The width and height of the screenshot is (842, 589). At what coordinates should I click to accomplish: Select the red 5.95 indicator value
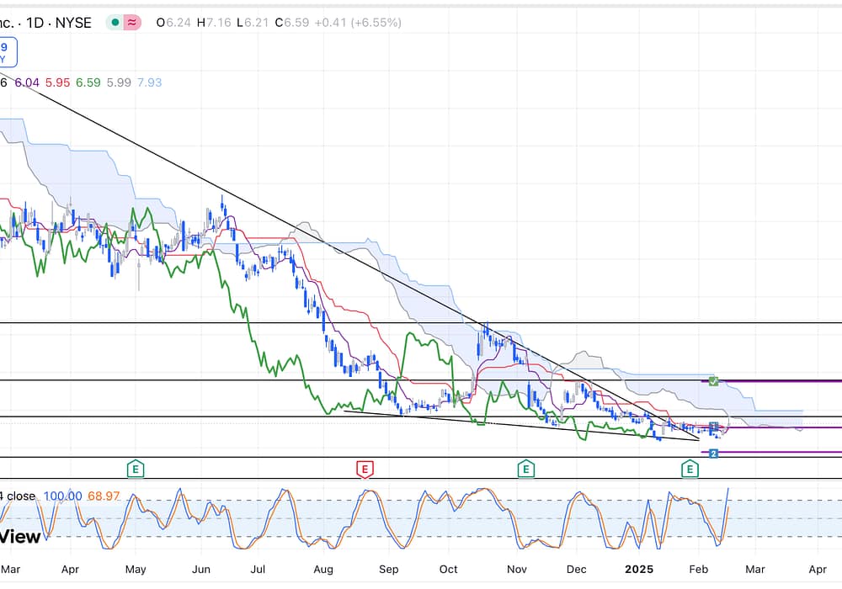coord(58,82)
